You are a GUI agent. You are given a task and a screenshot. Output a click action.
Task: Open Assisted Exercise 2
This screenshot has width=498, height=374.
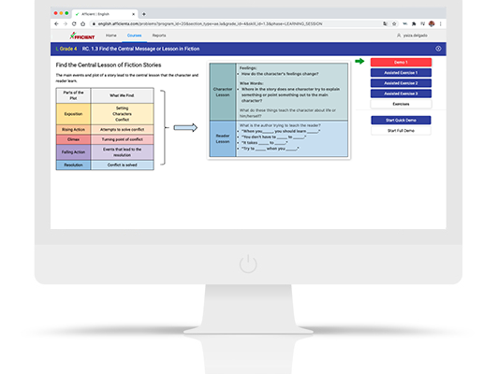click(x=401, y=83)
